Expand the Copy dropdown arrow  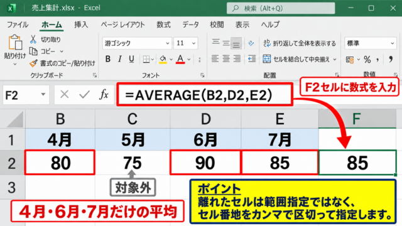click(x=62, y=51)
